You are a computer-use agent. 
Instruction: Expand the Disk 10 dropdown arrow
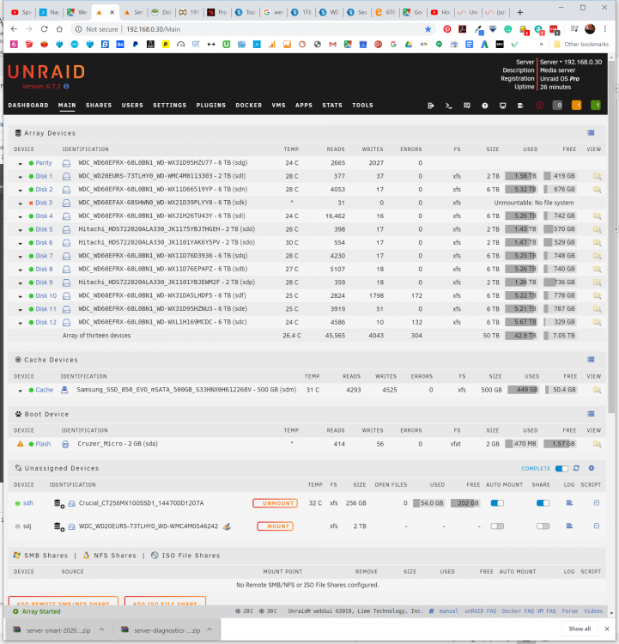pyautogui.click(x=20, y=296)
